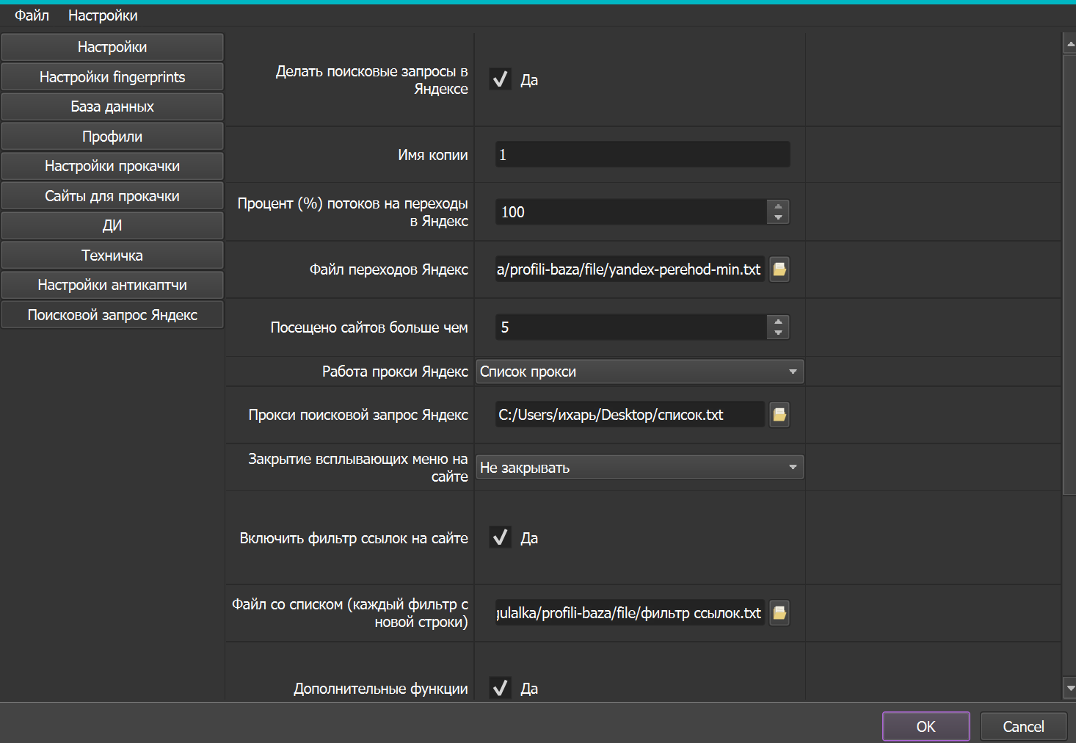Open the Настройки menu in menu bar
The image size is (1076, 743).
[x=103, y=15]
